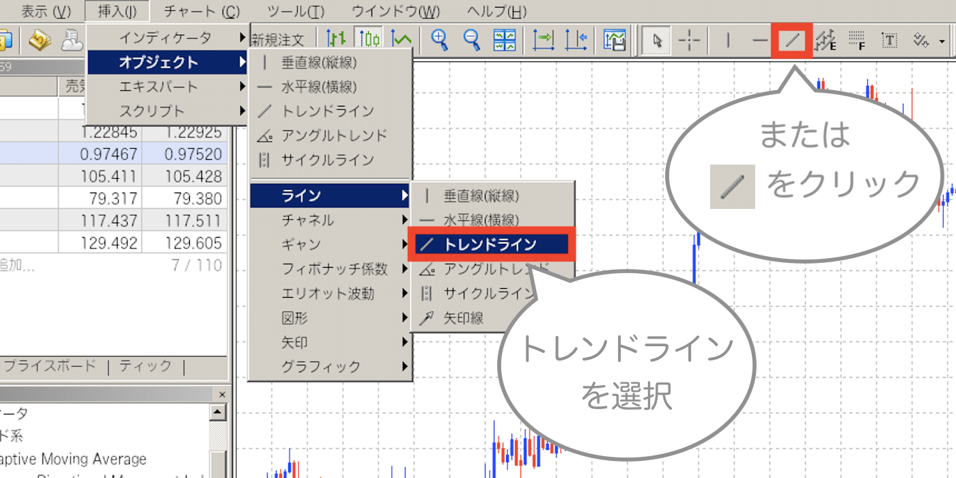This screenshot has width=956, height=478.
Task: Expand the 図形 submenu
Action: tap(331, 318)
